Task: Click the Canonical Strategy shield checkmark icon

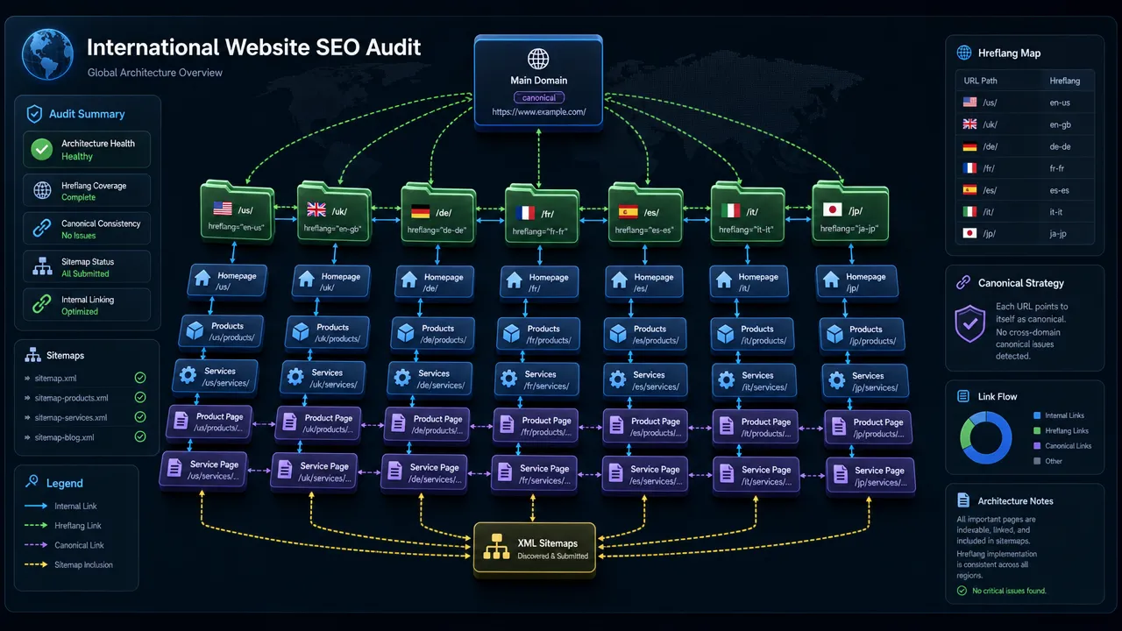Action: [x=969, y=323]
